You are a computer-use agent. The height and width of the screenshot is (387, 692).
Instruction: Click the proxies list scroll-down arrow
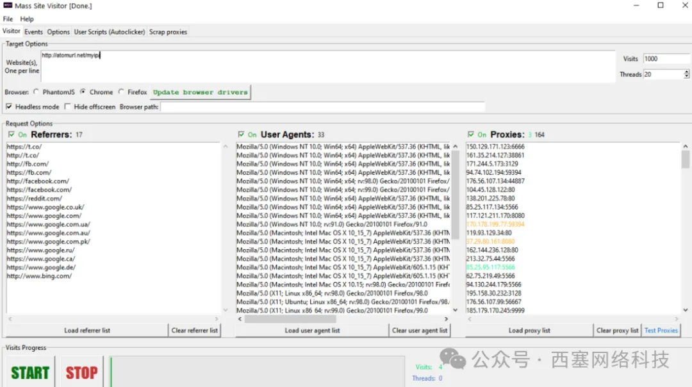(x=686, y=310)
